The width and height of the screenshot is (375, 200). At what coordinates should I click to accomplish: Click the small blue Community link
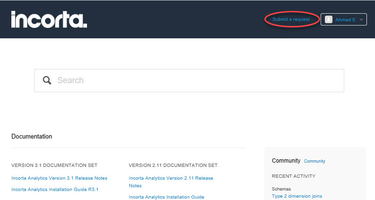tap(314, 161)
